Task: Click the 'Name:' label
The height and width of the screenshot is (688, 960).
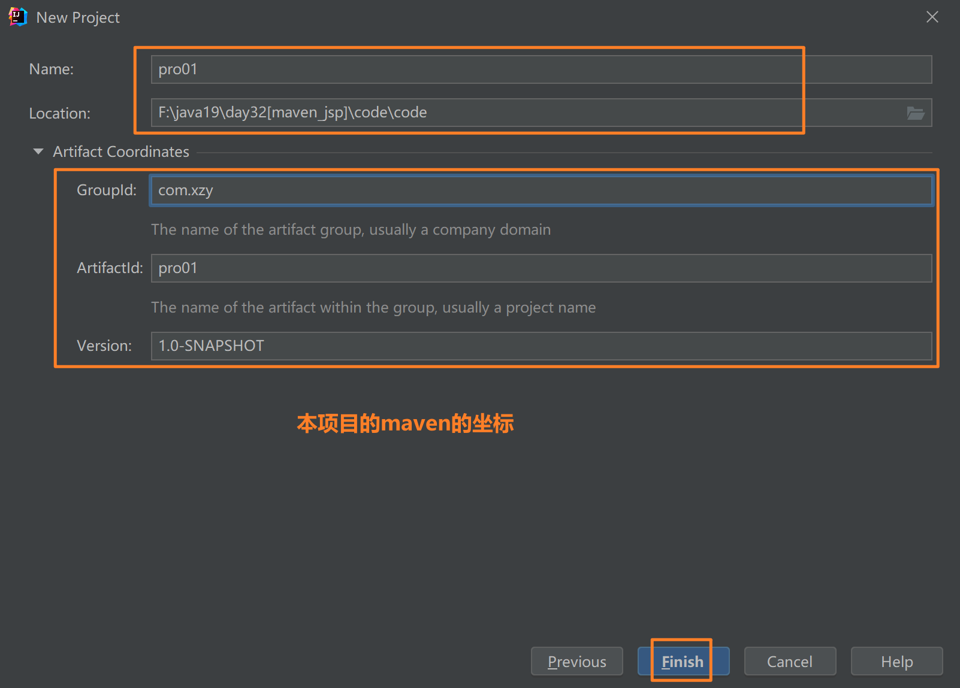Action: point(52,69)
